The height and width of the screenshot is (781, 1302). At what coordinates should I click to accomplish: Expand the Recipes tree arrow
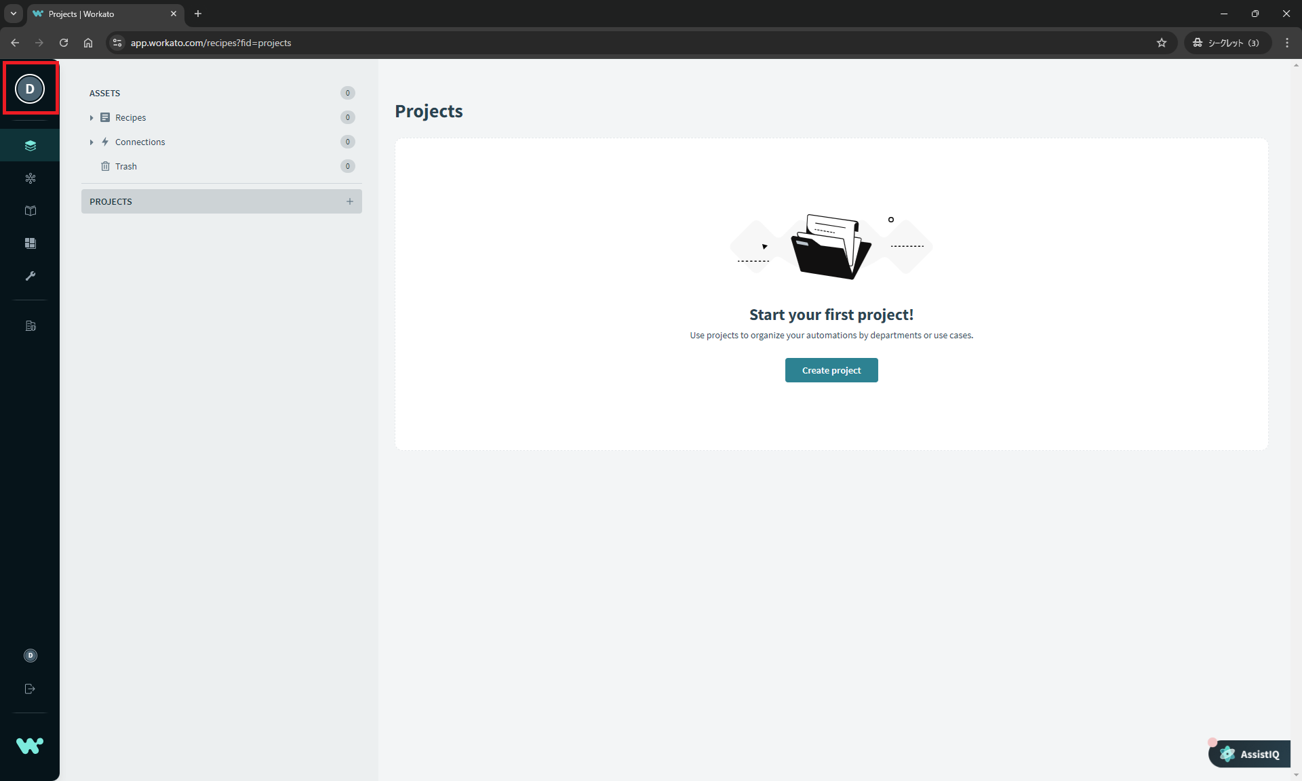coord(92,118)
